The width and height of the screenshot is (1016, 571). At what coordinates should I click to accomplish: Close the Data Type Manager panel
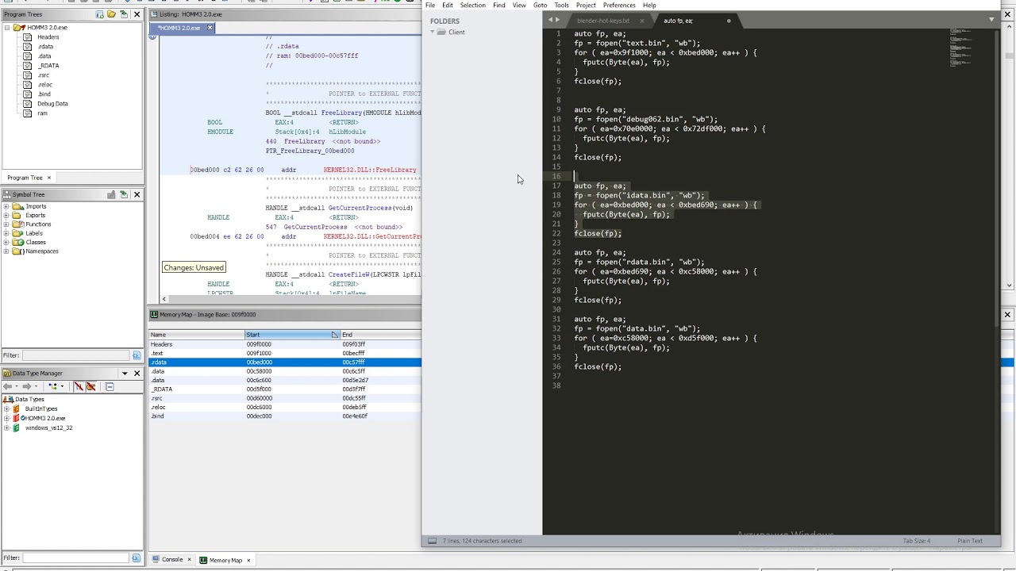click(137, 374)
